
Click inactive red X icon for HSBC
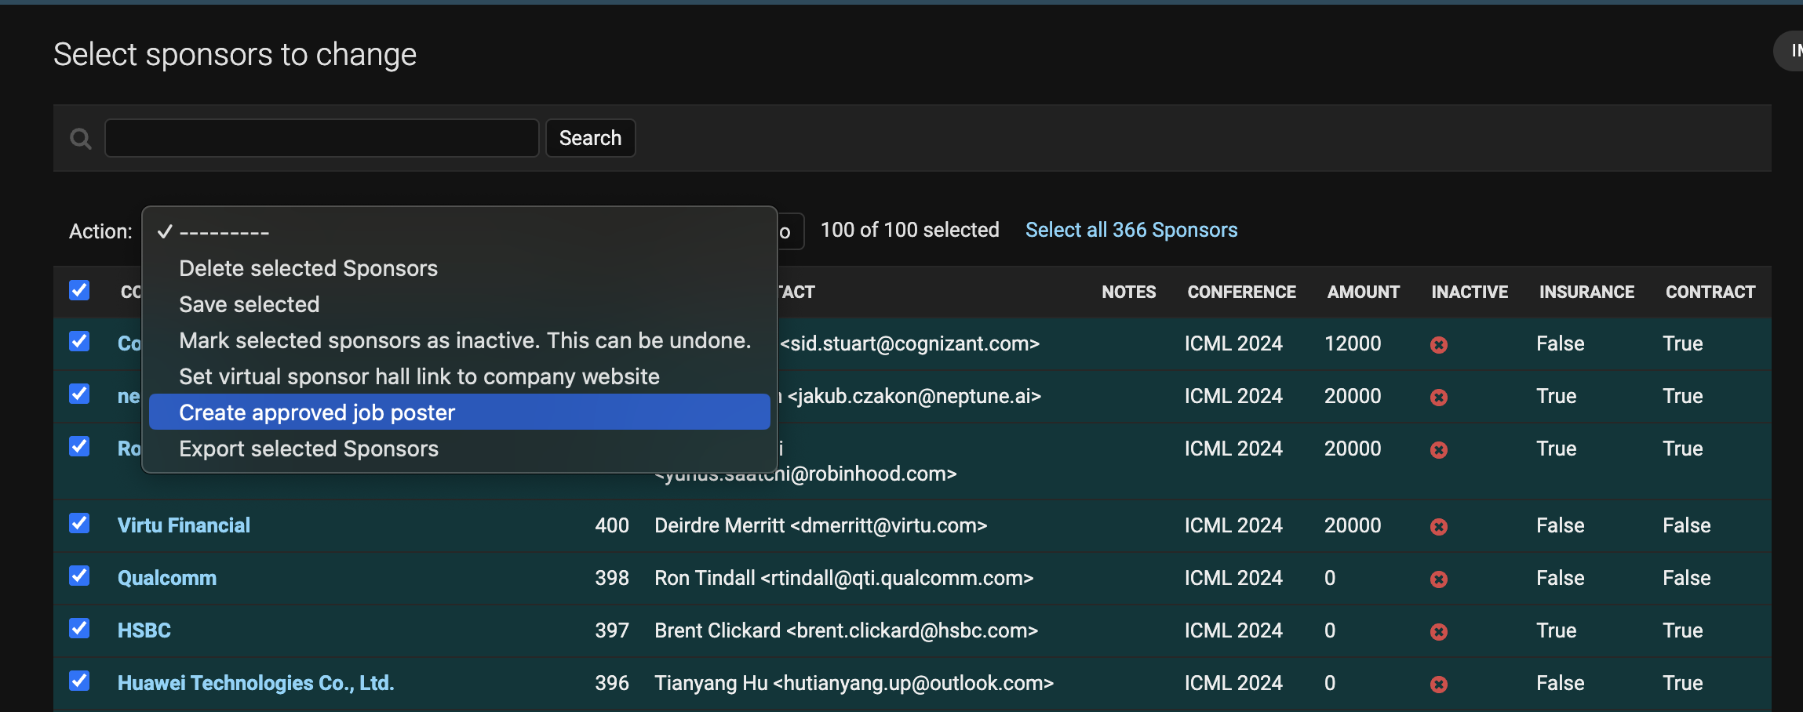(x=1439, y=632)
